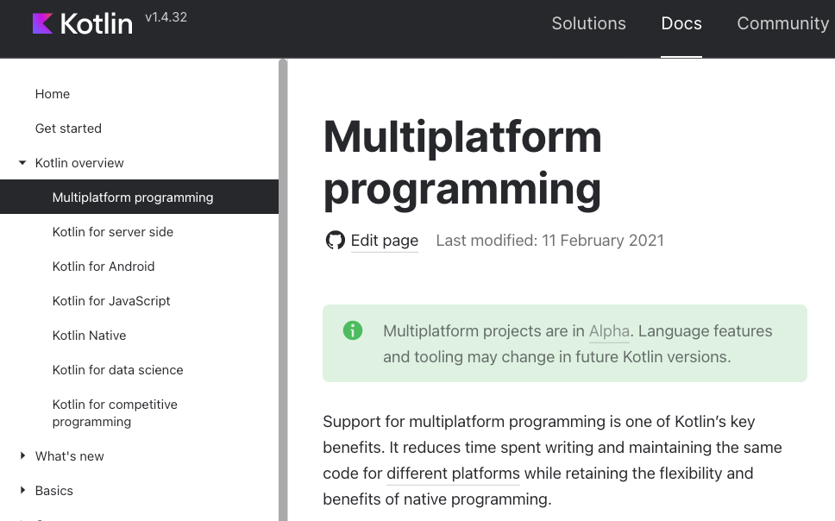
Task: Select What's new sidebar item
Action: (69, 456)
